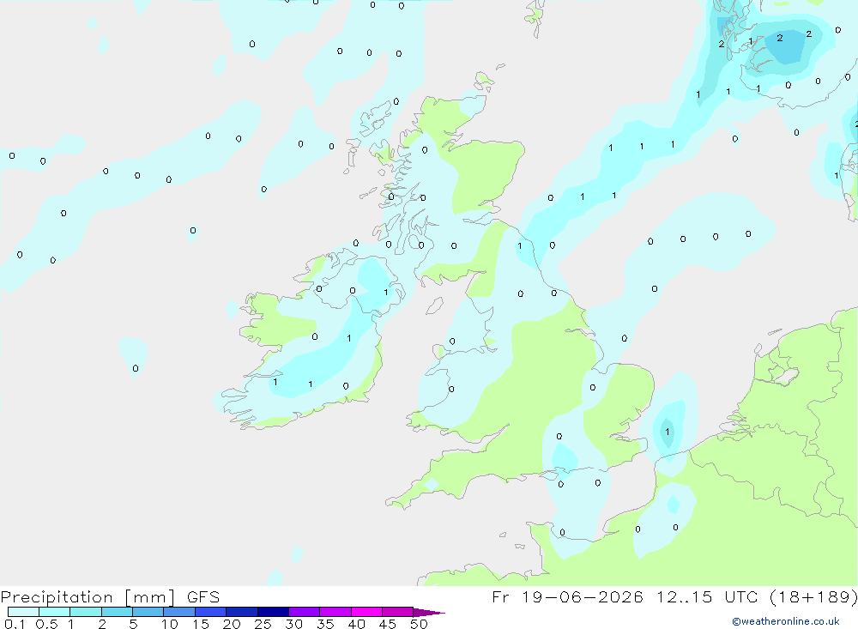Select the 10–15 mm legend swatch
Viewport: 858px width, 629px height.
[179, 612]
